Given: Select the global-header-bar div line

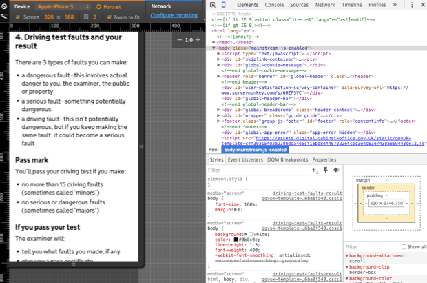Looking at the screenshot, I should (x=267, y=99).
